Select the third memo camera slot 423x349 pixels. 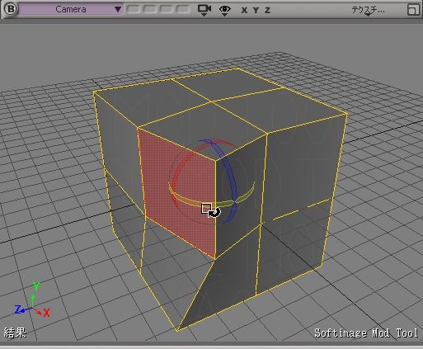167,9
